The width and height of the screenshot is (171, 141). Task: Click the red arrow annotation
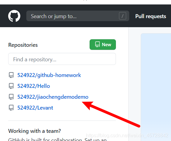click(x=111, y=114)
